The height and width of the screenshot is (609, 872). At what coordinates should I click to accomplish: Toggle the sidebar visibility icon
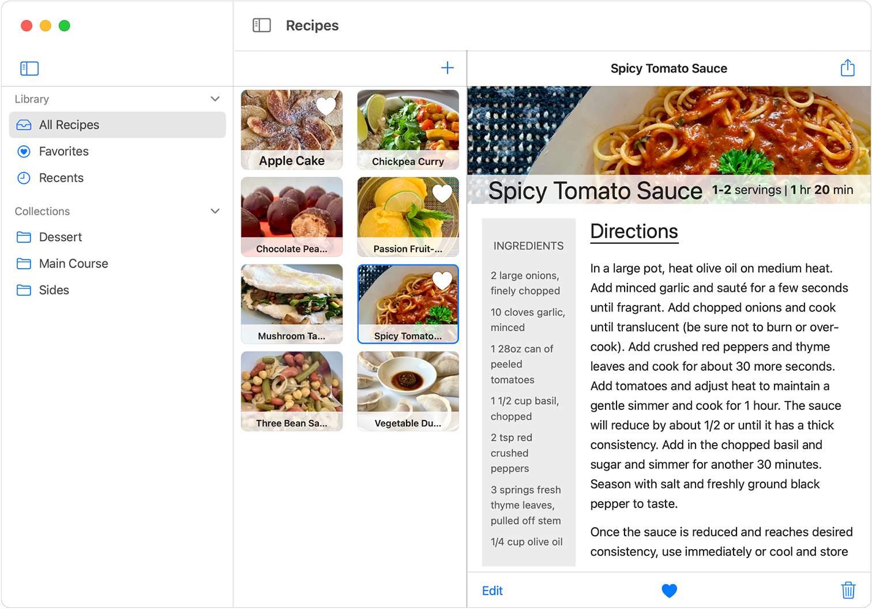(x=29, y=68)
